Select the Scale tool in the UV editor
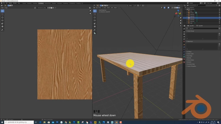This screenshot has width=221, height=124. click(2, 23)
